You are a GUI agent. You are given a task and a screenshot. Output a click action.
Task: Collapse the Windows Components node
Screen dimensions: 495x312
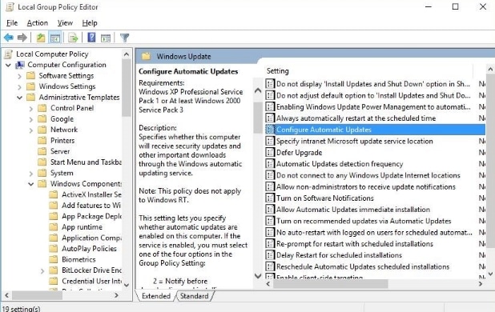pyautogui.click(x=31, y=184)
